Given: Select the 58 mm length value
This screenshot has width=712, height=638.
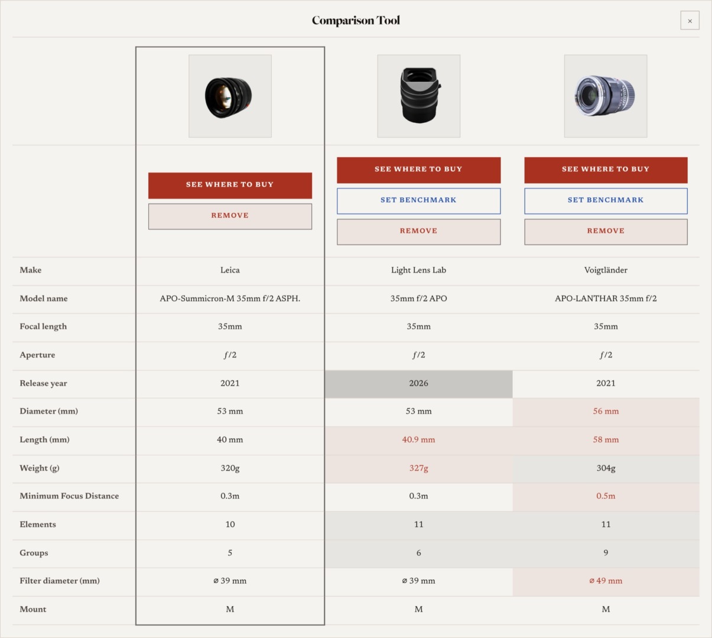Looking at the screenshot, I should 606,440.
